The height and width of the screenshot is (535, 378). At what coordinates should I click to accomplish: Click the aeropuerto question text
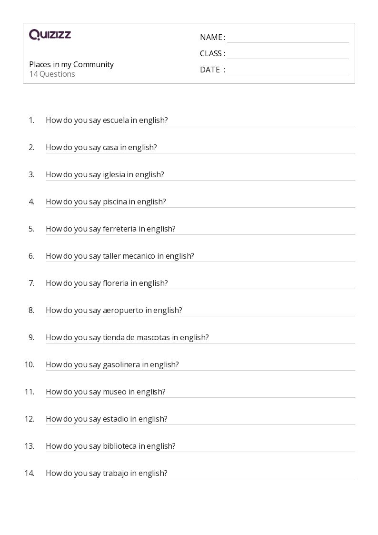114,311
